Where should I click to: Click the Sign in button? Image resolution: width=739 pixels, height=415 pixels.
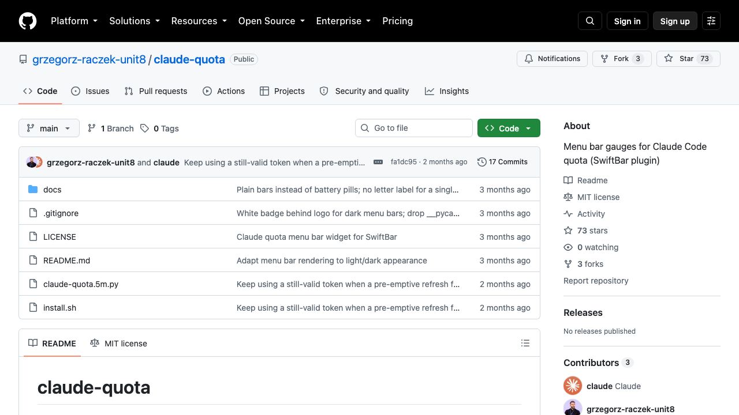point(628,21)
